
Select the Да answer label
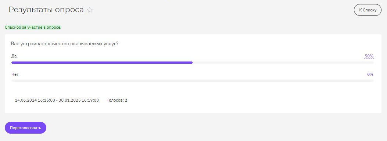tap(14, 56)
